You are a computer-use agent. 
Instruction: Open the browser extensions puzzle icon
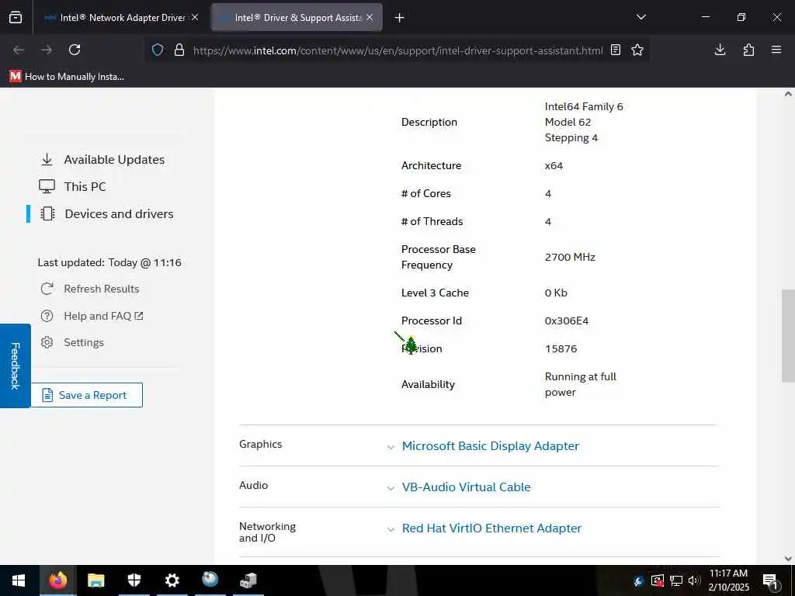point(748,50)
